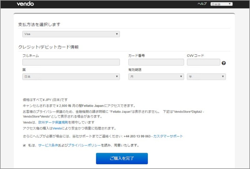Viewport: 250px width, 169px height.
Task: Open the 日本語 language selector
Action: [221, 4]
